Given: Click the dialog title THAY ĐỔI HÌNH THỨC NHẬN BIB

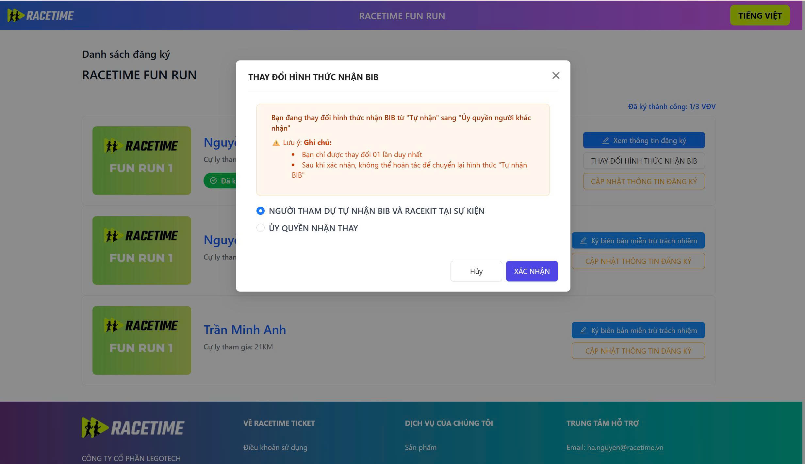Looking at the screenshot, I should click(x=313, y=77).
